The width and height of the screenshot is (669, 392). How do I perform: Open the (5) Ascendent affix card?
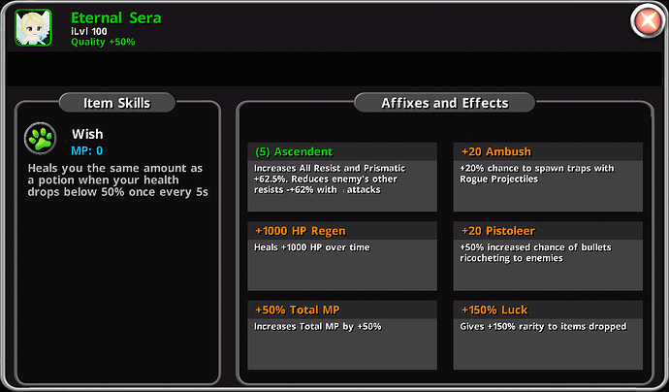click(x=341, y=177)
